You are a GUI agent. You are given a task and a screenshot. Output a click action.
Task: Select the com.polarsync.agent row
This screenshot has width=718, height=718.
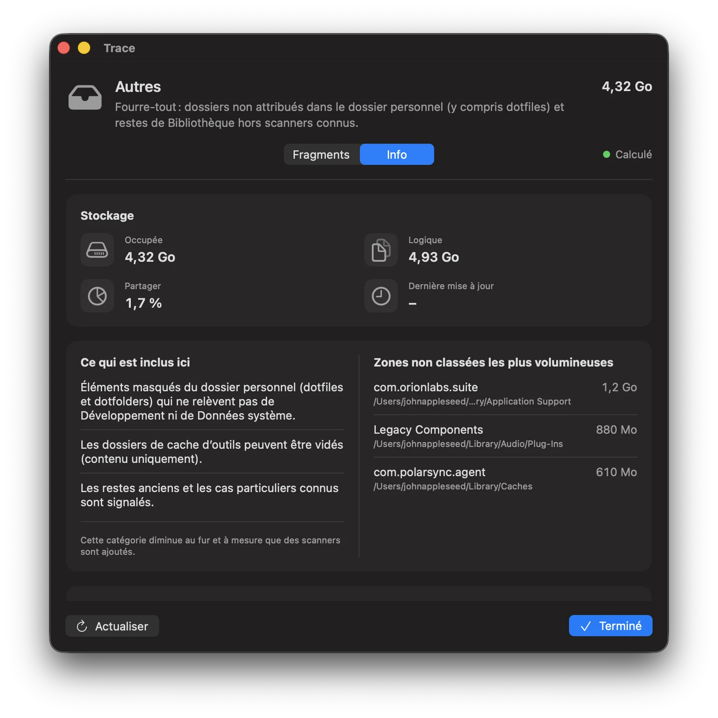click(505, 479)
